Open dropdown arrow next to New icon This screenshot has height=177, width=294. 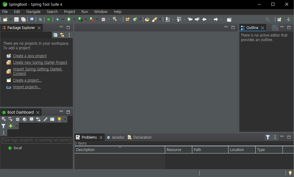coord(11,19)
